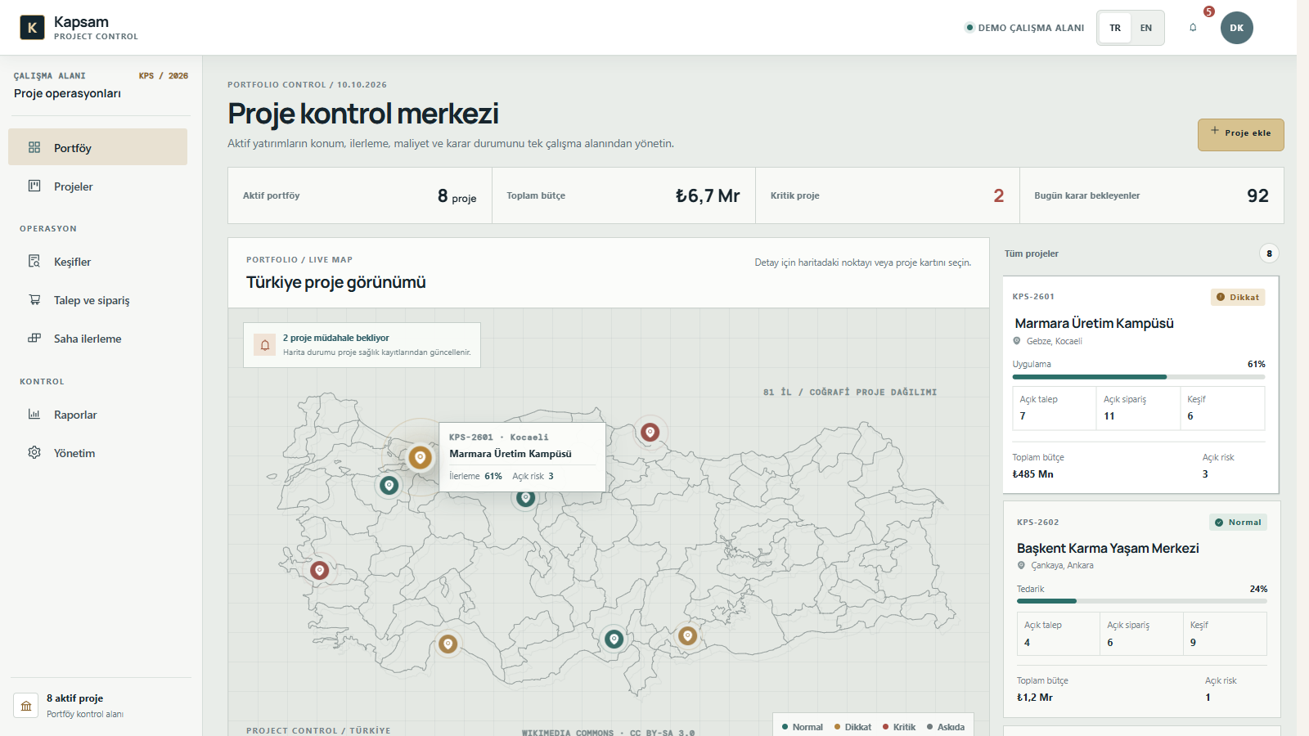The height and width of the screenshot is (736, 1309).
Task: Click the Tüm projeler count badge
Action: (x=1269, y=254)
